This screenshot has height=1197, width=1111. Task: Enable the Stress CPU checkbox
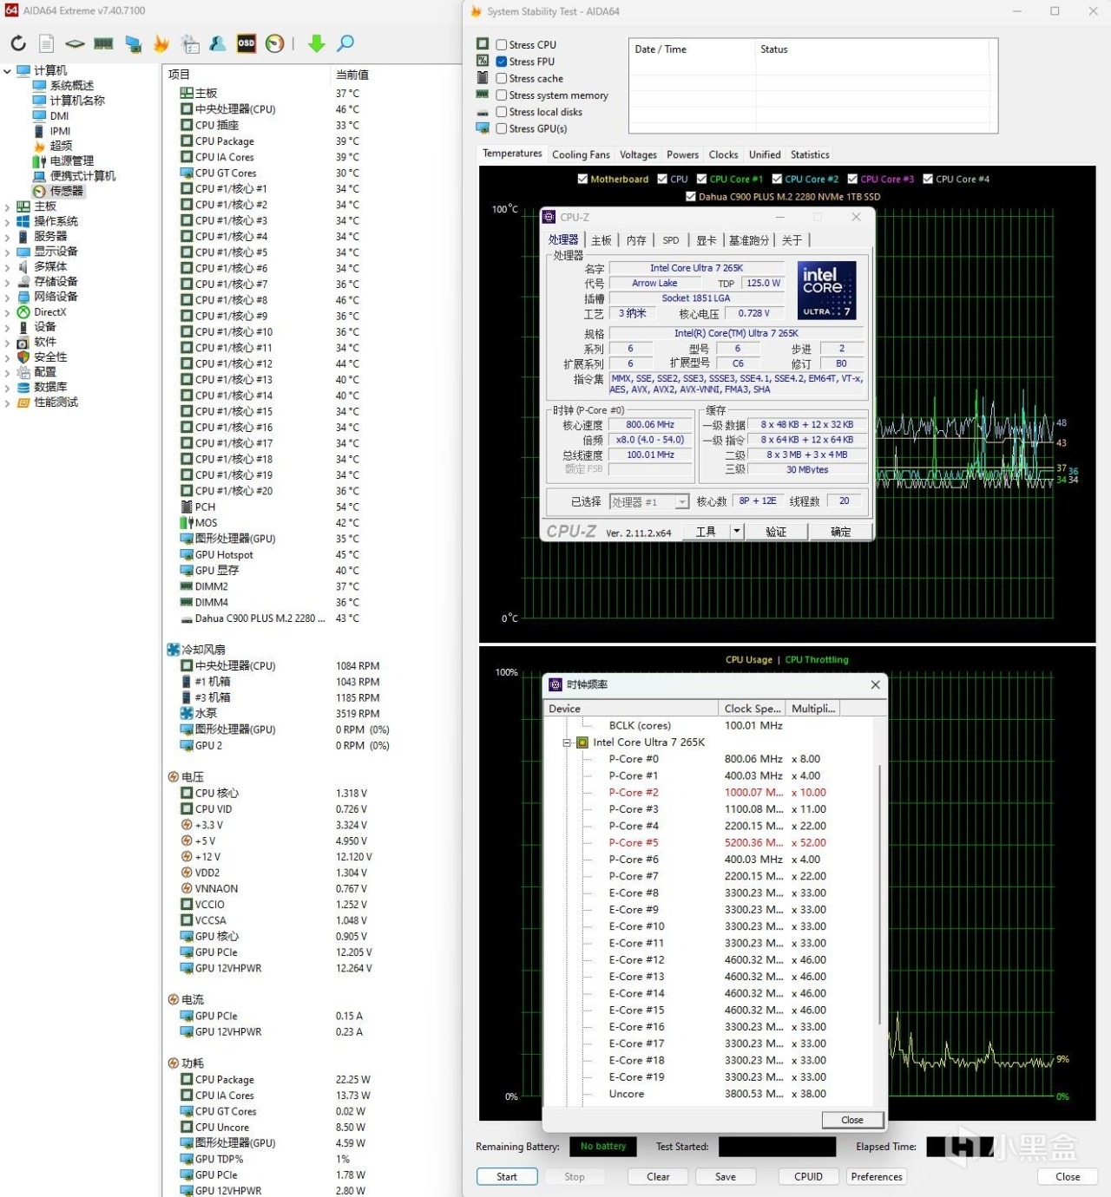coord(502,45)
